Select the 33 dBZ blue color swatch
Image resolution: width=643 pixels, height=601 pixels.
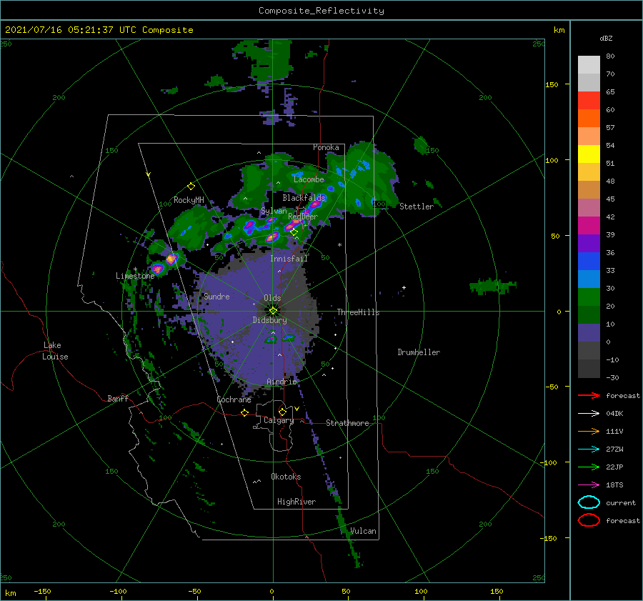coord(589,262)
